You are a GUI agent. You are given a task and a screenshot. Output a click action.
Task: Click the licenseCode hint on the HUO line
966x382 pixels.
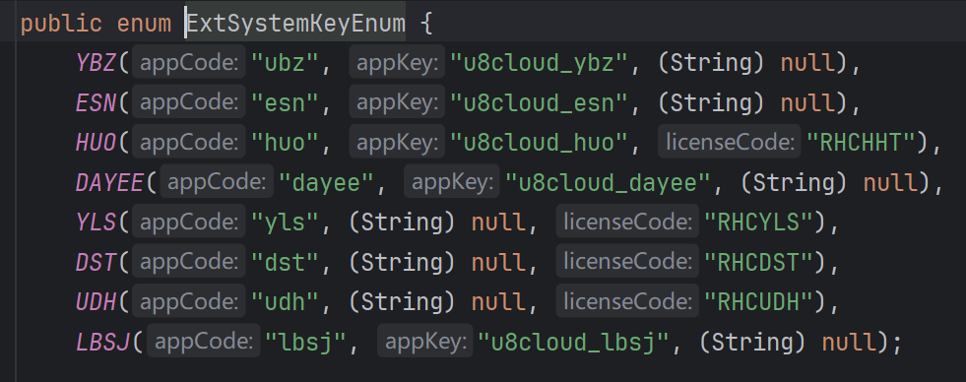pyautogui.click(x=730, y=143)
